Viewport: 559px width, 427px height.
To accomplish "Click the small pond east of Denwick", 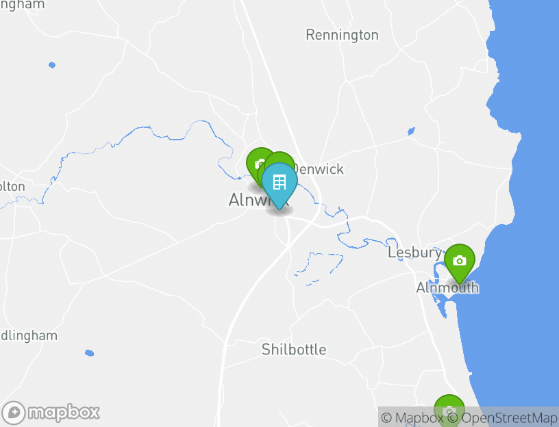I will click(411, 131).
